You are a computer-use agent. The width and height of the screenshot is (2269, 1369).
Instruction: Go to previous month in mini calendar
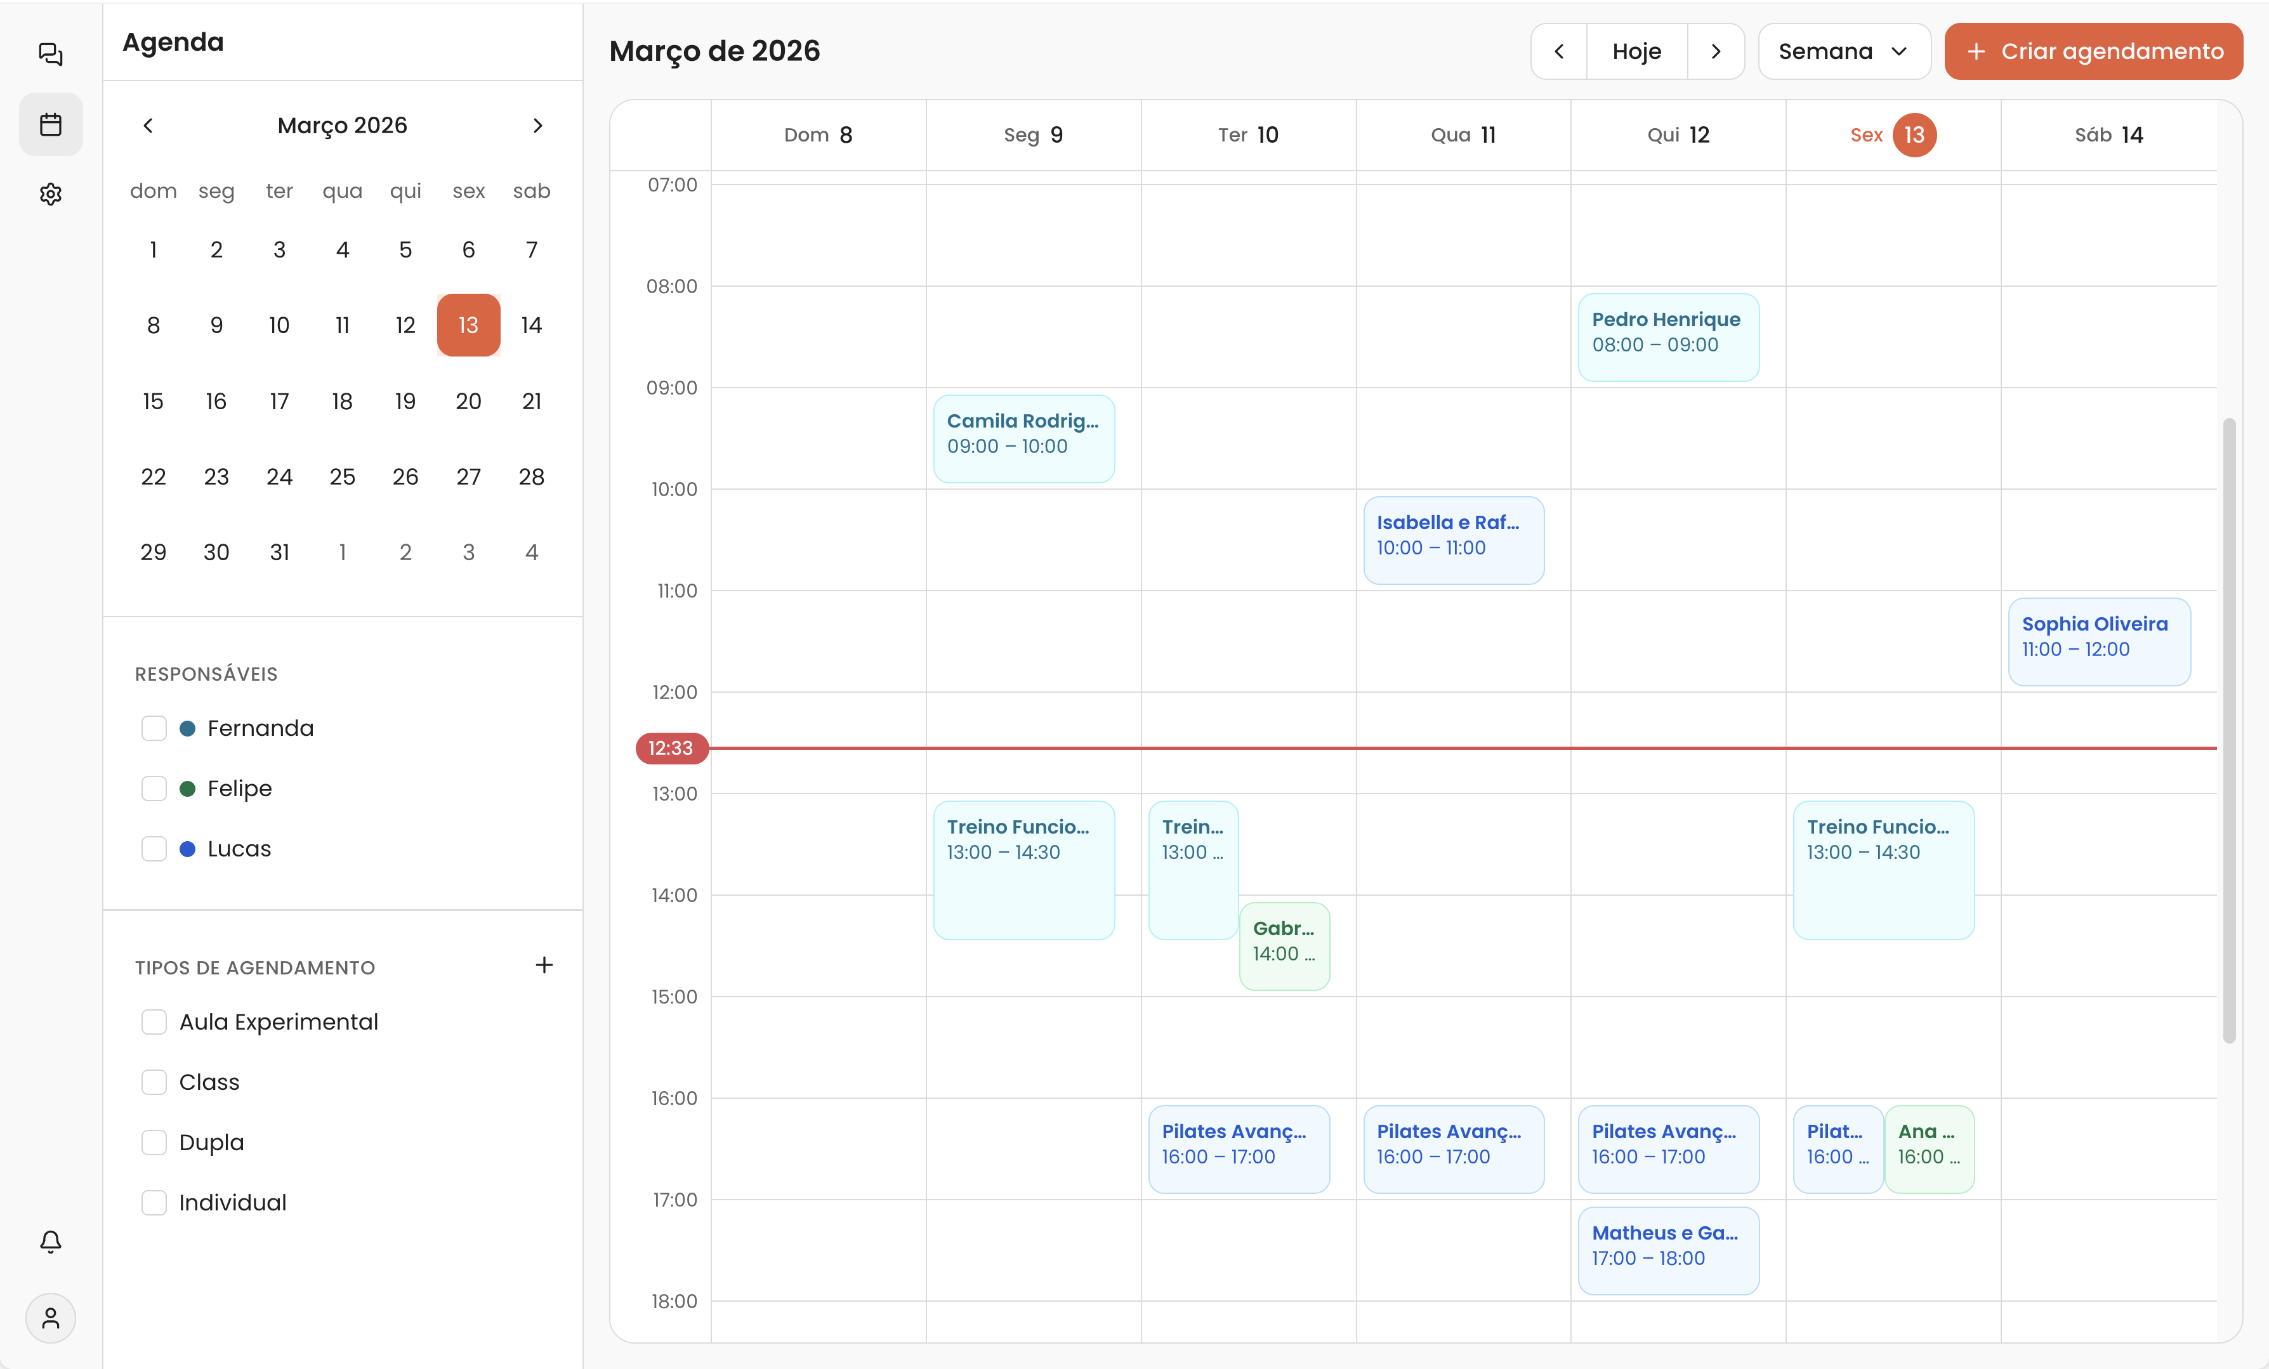[148, 125]
